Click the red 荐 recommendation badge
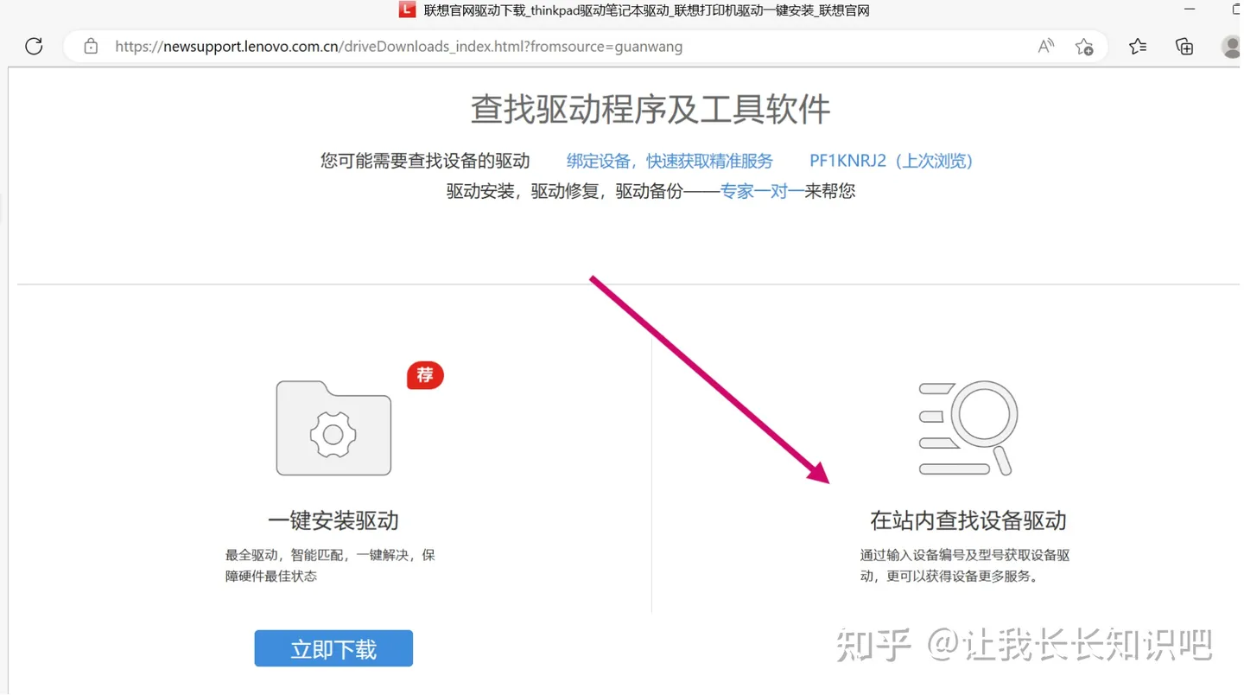1244x695 pixels. click(x=425, y=375)
